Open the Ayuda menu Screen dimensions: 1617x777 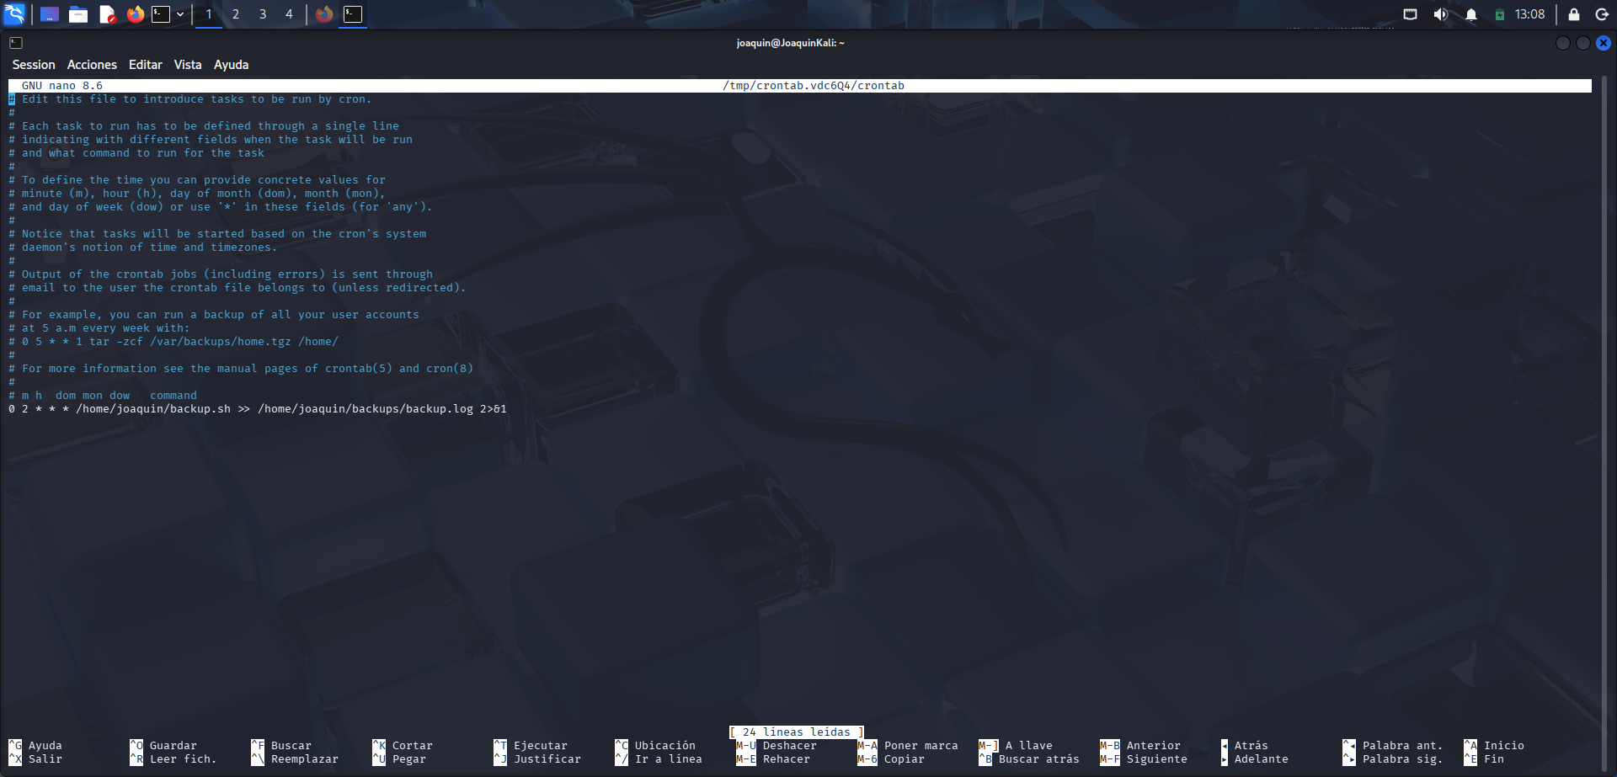[231, 65]
